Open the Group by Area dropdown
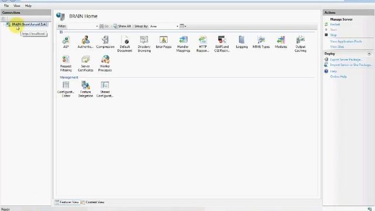Viewport: 375px width, 211px height. [164, 26]
